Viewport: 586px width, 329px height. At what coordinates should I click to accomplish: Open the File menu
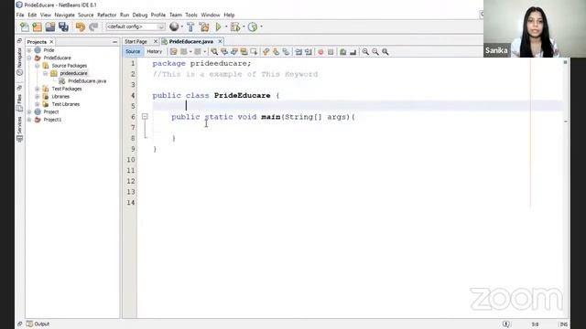(x=20, y=15)
